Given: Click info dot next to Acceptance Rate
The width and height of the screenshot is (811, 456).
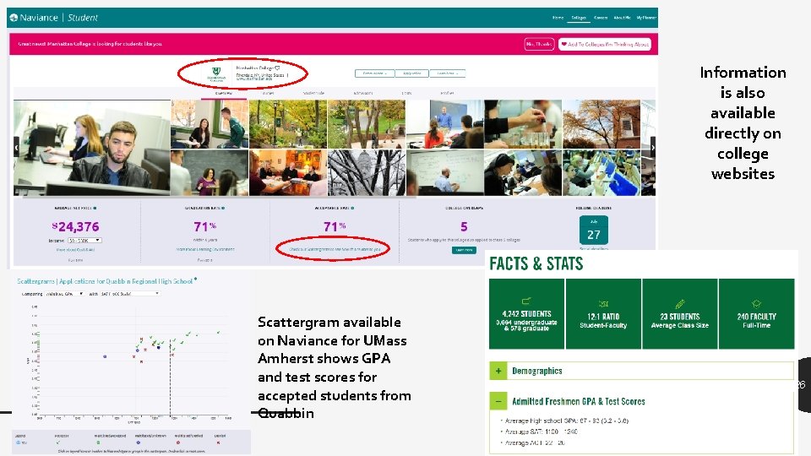Looking at the screenshot, I should click(x=353, y=209).
